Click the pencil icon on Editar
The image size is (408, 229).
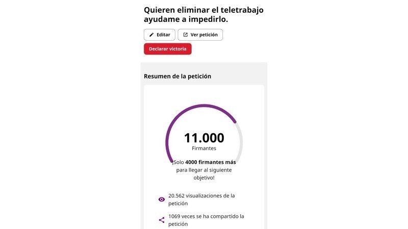pyautogui.click(x=151, y=35)
